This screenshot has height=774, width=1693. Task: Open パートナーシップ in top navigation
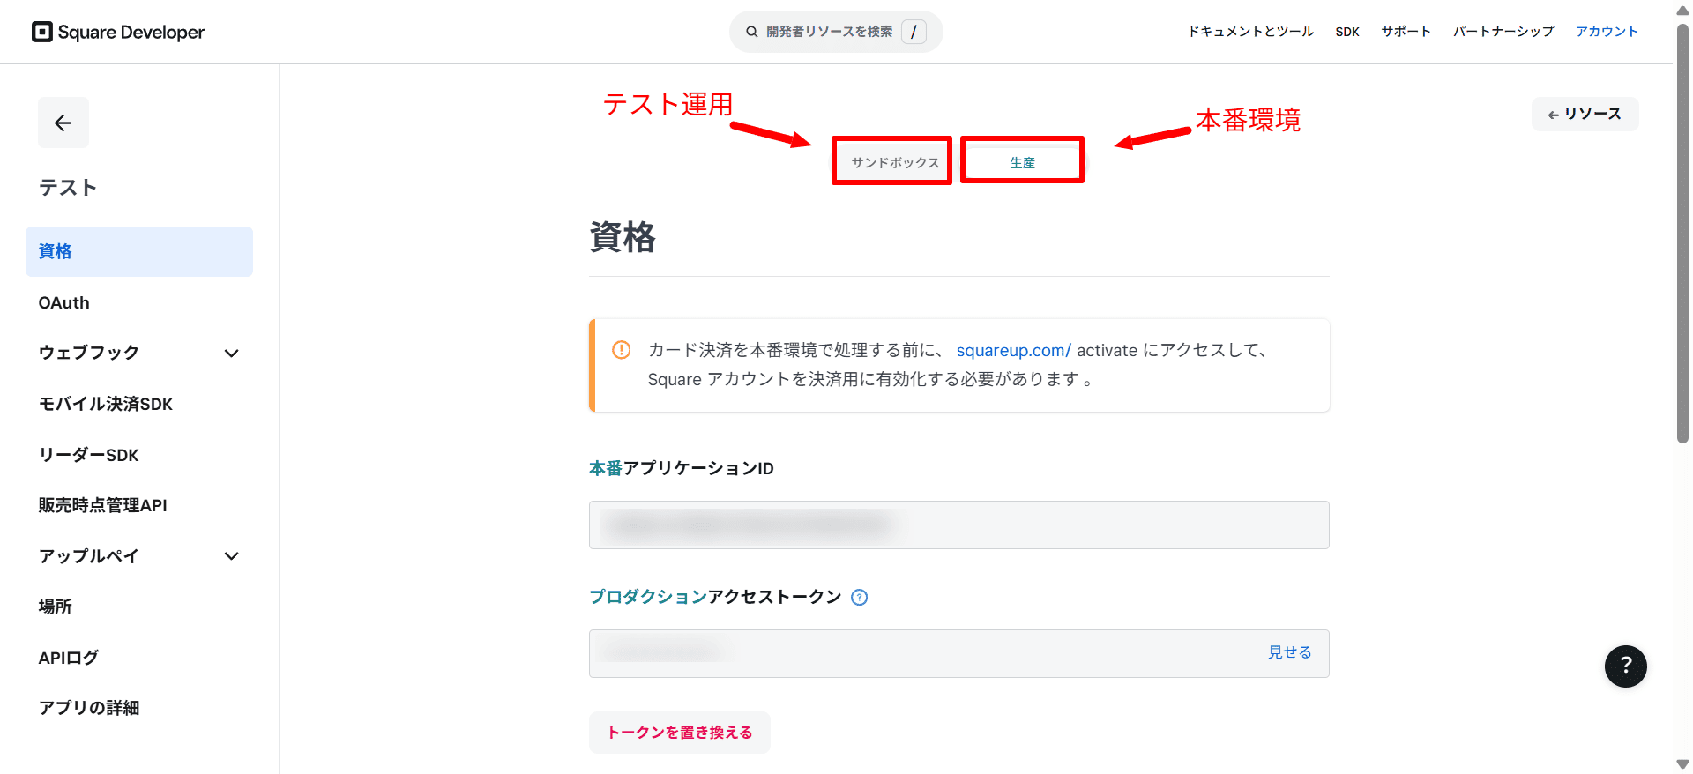click(1504, 32)
